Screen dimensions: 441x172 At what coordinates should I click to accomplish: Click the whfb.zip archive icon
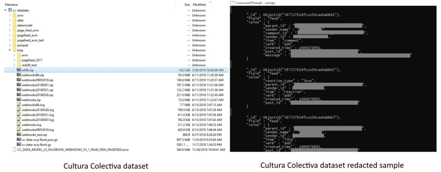[x=19, y=70]
